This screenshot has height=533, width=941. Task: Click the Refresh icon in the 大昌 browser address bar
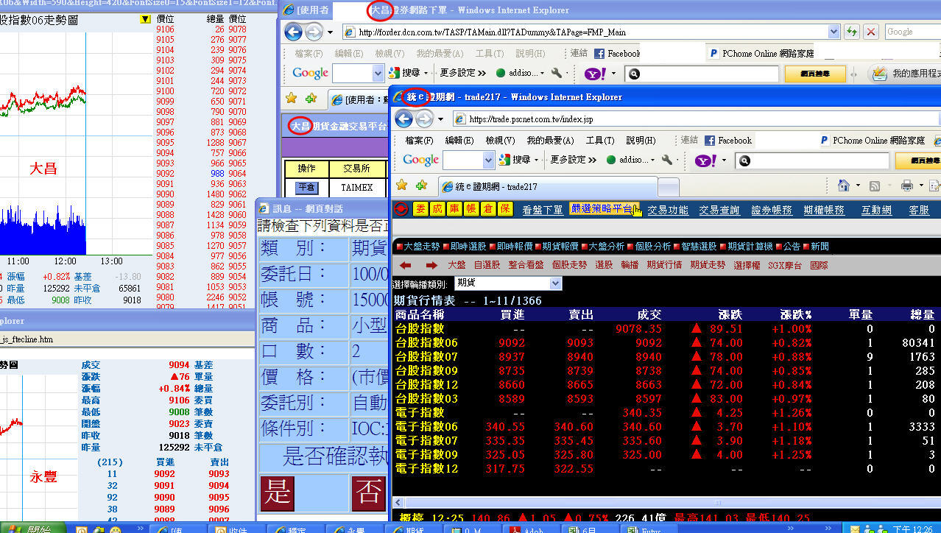[853, 32]
